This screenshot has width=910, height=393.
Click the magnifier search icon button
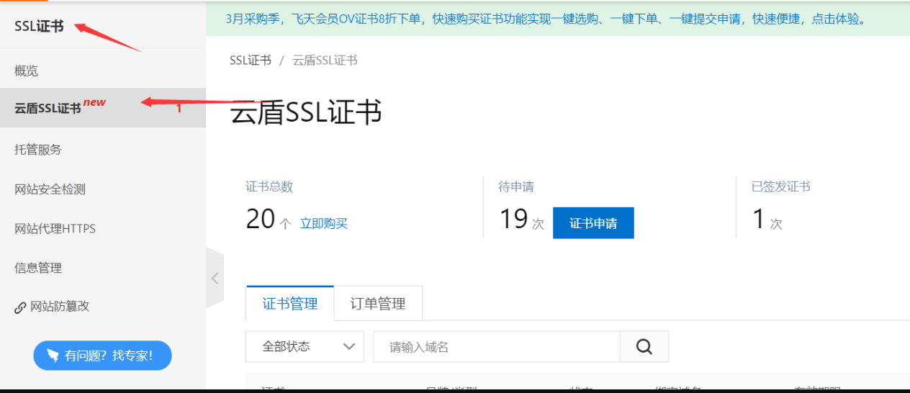(644, 347)
